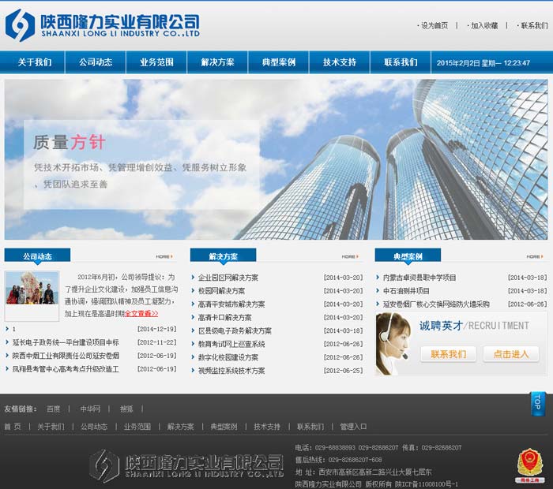Click the 解决方案 footer link
The height and width of the screenshot is (489, 553).
click(181, 427)
